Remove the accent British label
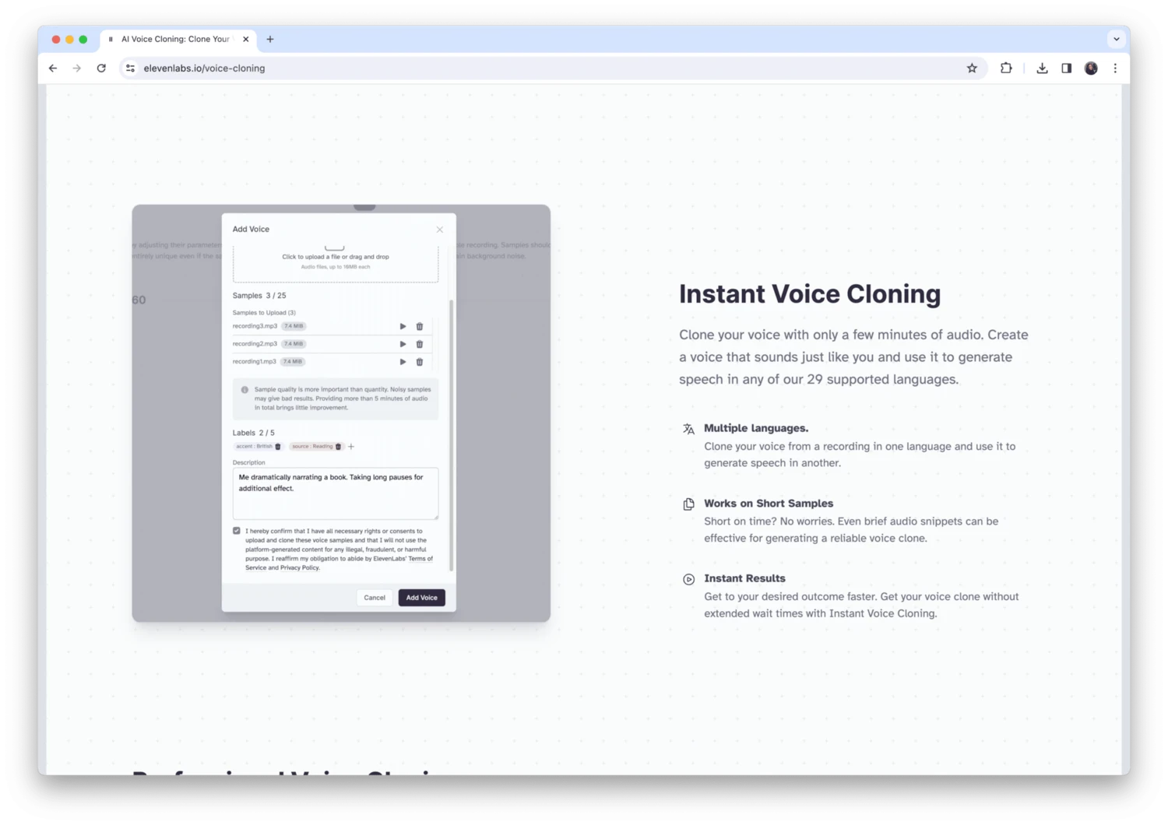The width and height of the screenshot is (1168, 825). coord(278,447)
